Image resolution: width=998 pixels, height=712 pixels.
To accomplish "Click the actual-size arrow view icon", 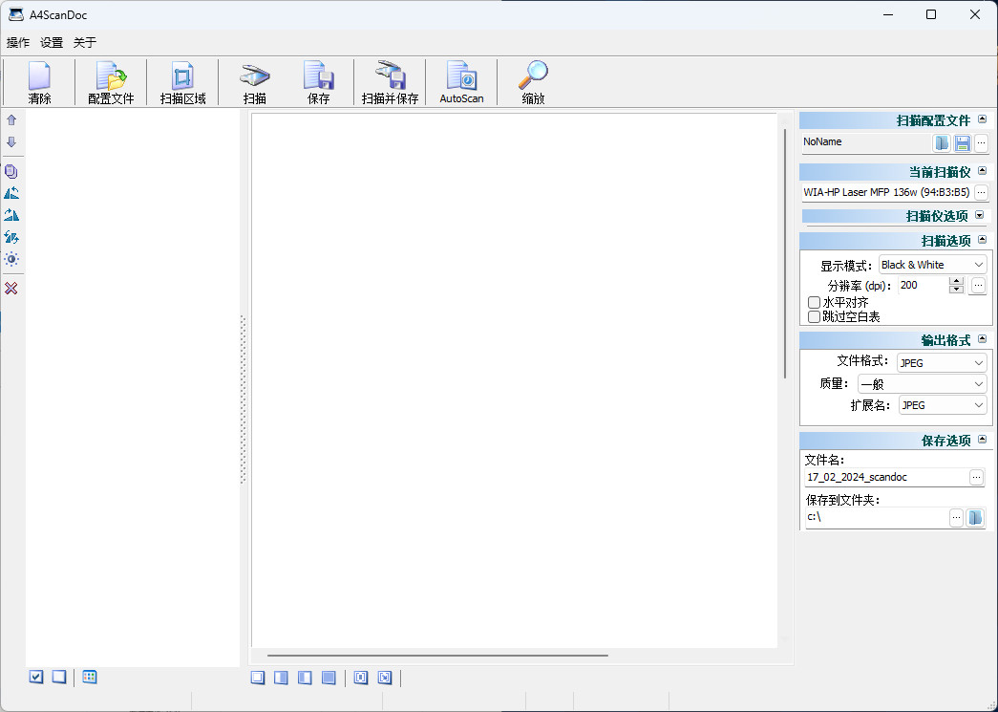I will [385, 678].
